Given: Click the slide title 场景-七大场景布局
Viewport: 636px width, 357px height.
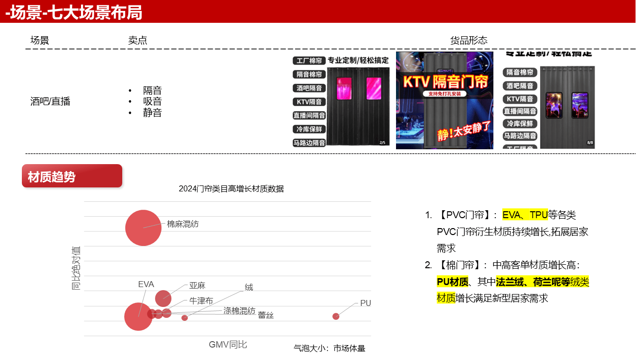Looking at the screenshot, I should 74,12.
